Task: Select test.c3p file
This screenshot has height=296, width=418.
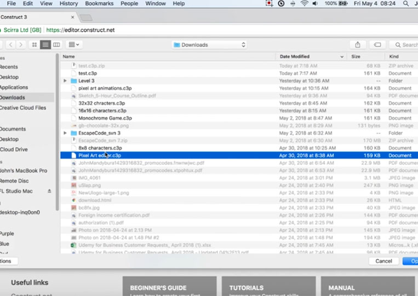Action: [239, 73]
